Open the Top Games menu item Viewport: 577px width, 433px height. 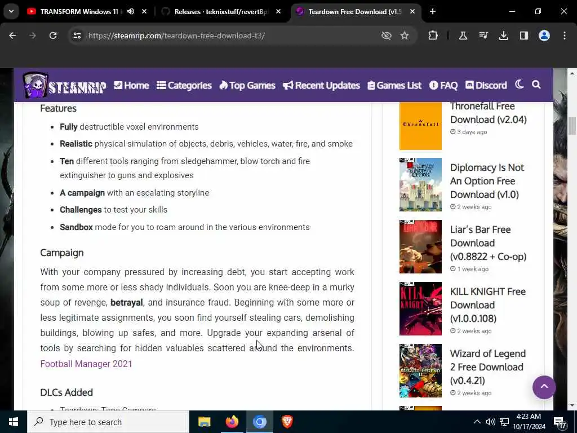tap(247, 86)
